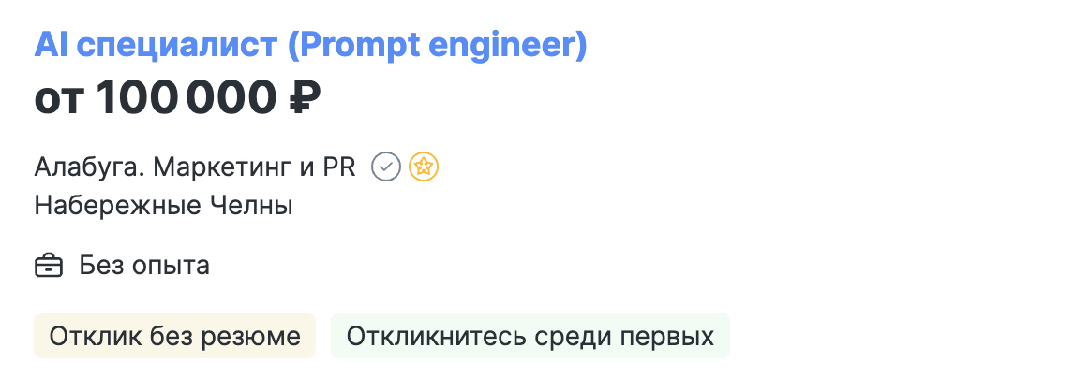Click the briefcase experience icon
Image resolution: width=1090 pixels, height=377 pixels.
tap(49, 266)
